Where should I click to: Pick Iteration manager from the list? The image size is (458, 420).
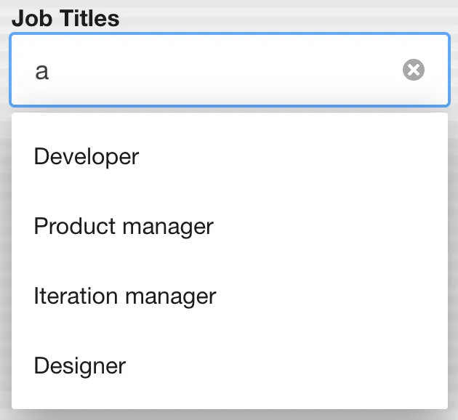tap(125, 296)
